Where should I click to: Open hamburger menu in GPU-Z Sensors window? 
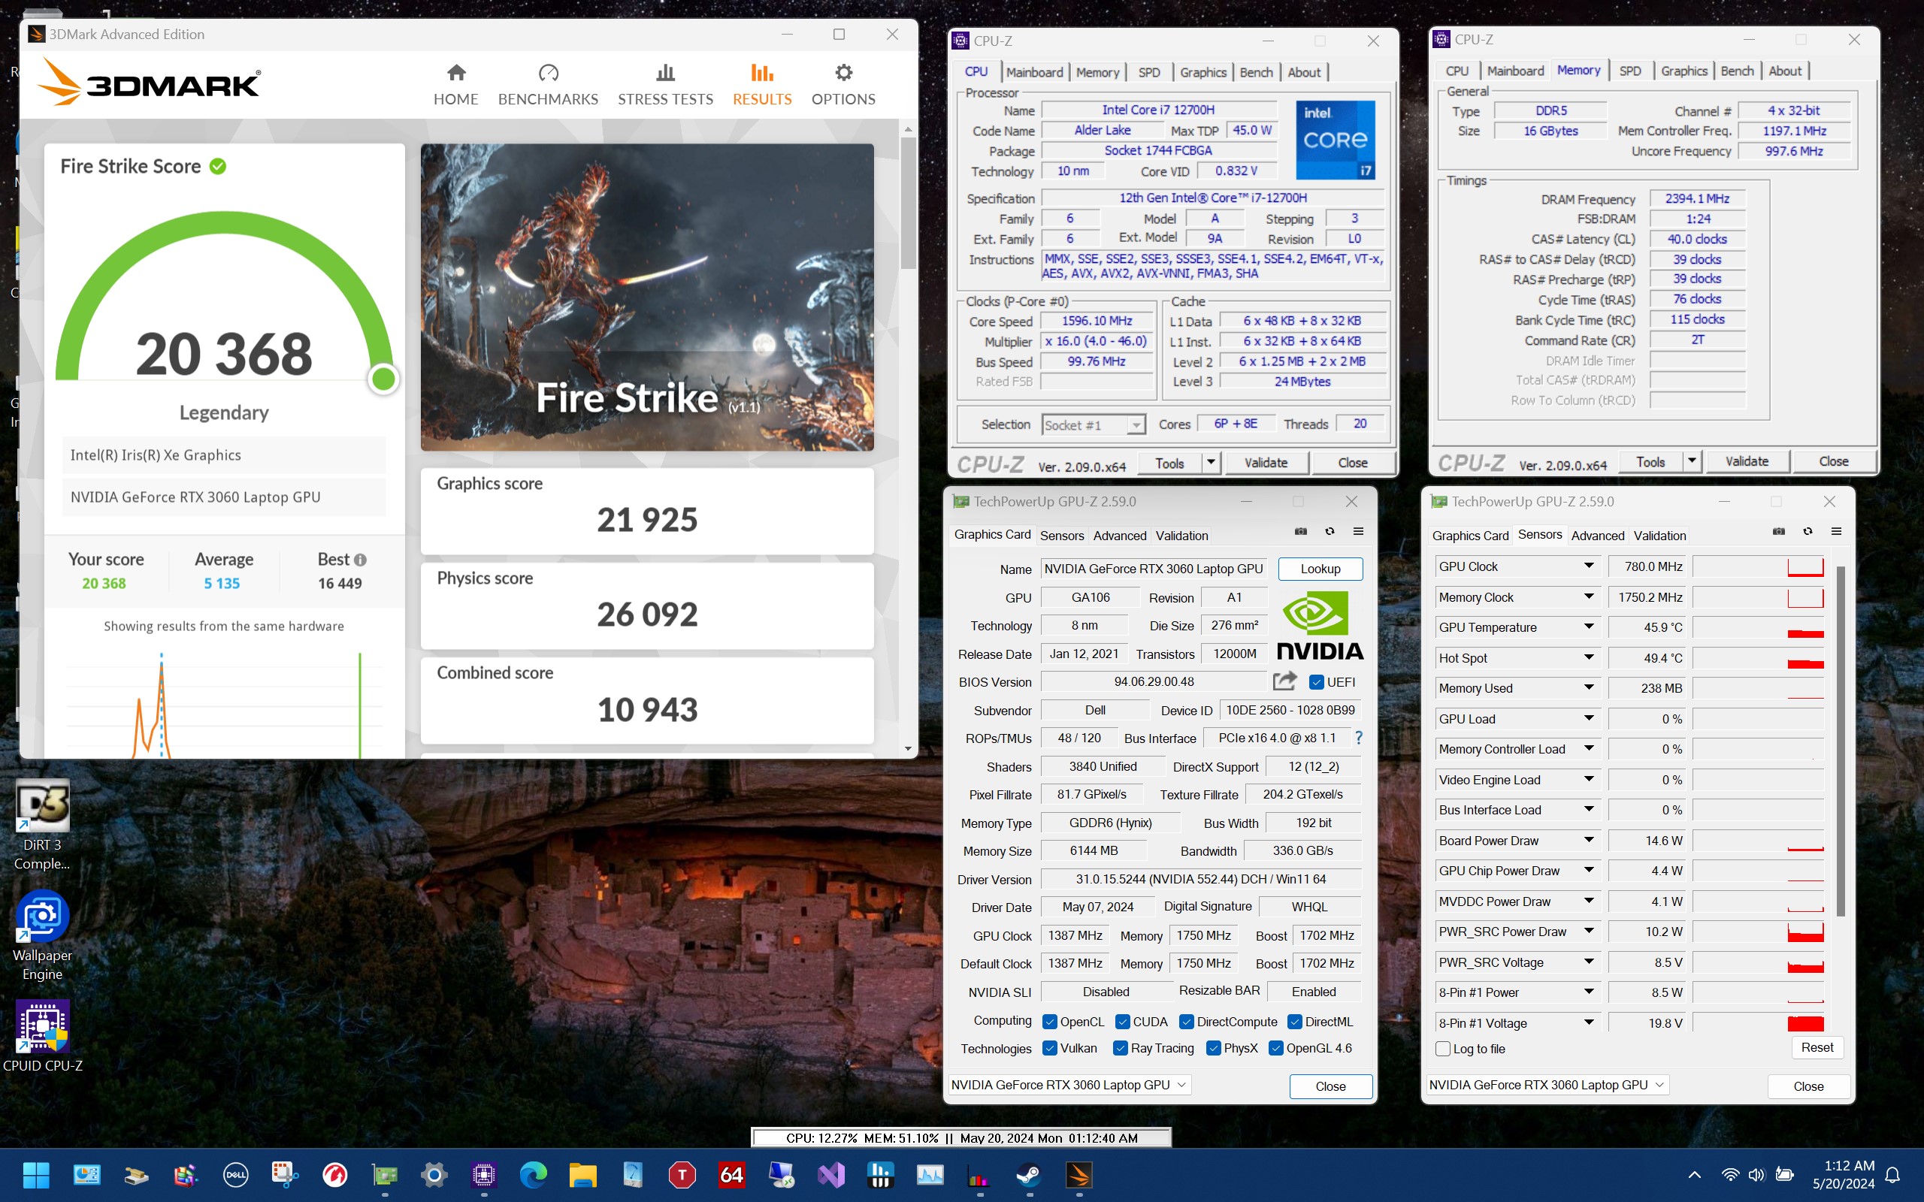pyautogui.click(x=1837, y=531)
